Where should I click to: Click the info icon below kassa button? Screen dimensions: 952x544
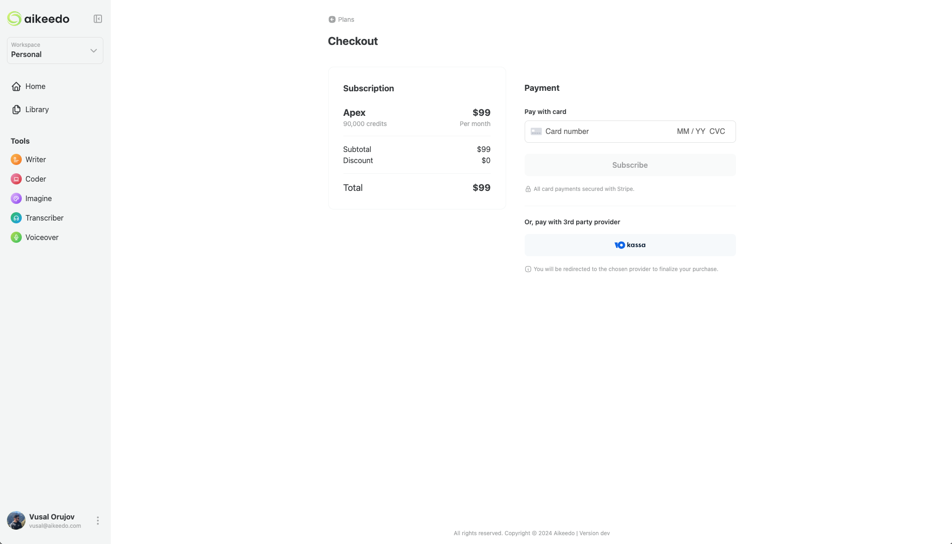tap(528, 269)
